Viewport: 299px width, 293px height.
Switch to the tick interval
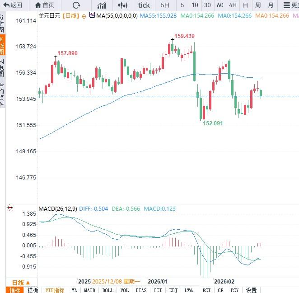tap(144, 5)
